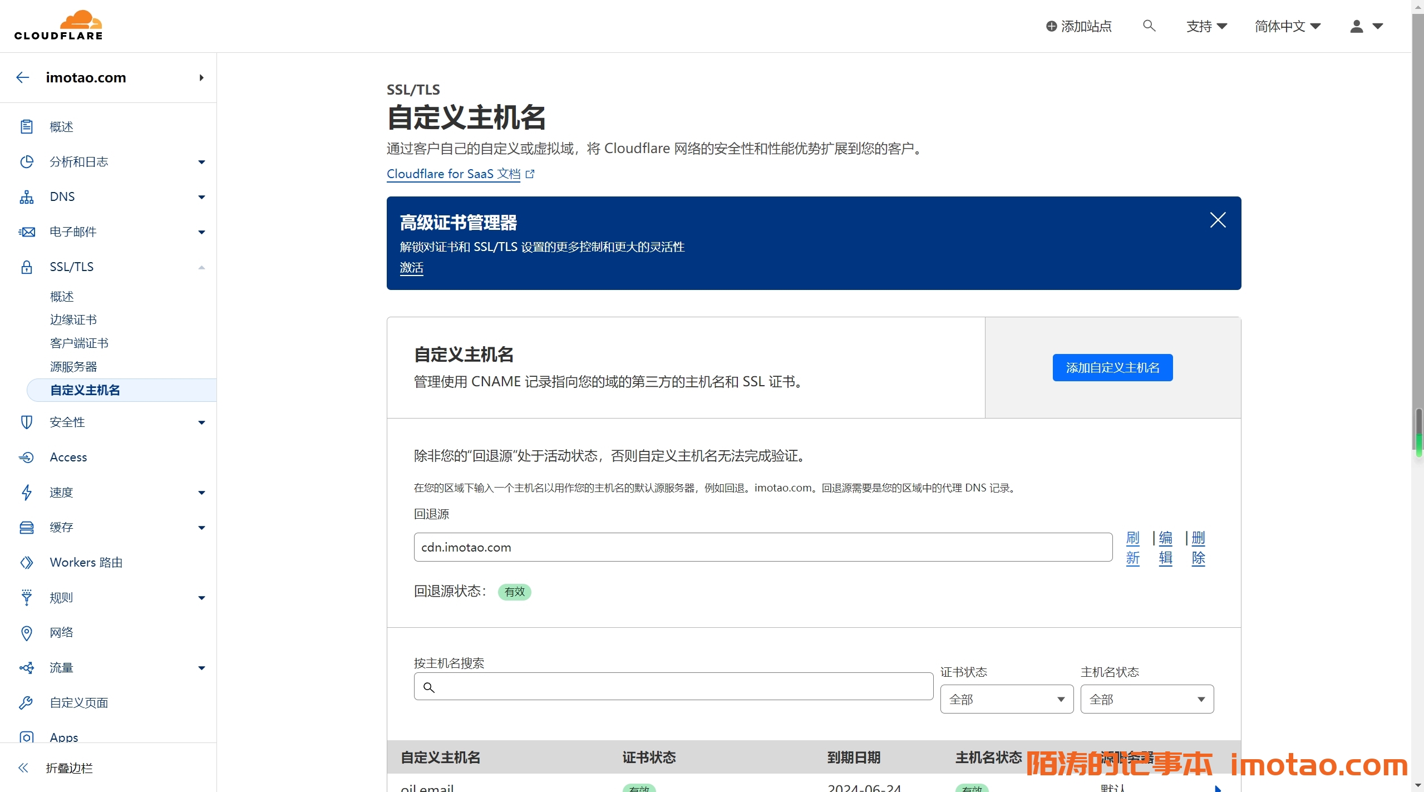
Task: Select 主机名状态 '全部' dropdown
Action: [x=1147, y=698]
